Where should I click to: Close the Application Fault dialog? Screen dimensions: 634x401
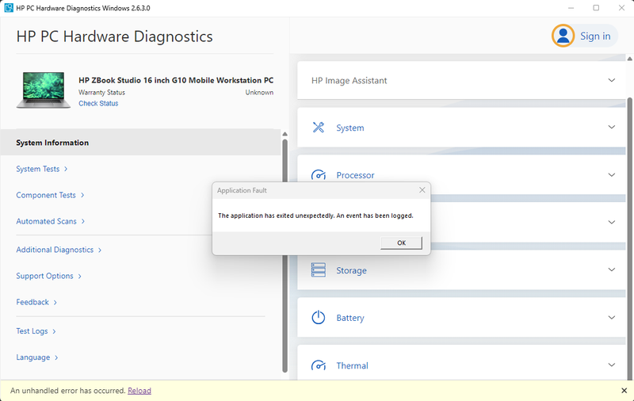tap(422, 190)
